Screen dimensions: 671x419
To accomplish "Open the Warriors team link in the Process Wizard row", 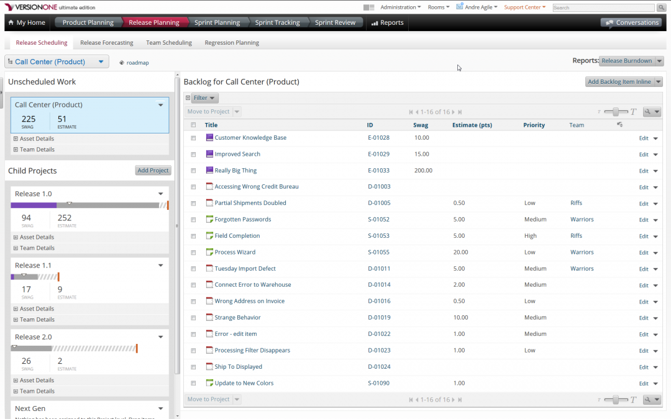I will (582, 252).
